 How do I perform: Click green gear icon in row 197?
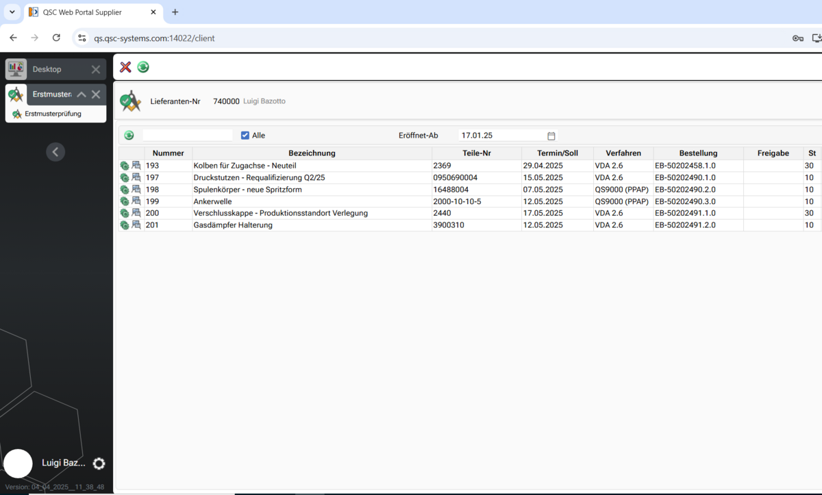(125, 178)
